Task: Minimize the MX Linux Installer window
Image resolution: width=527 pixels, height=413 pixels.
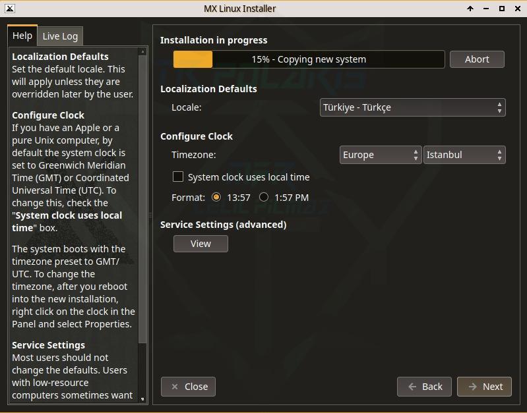Action: point(486,9)
